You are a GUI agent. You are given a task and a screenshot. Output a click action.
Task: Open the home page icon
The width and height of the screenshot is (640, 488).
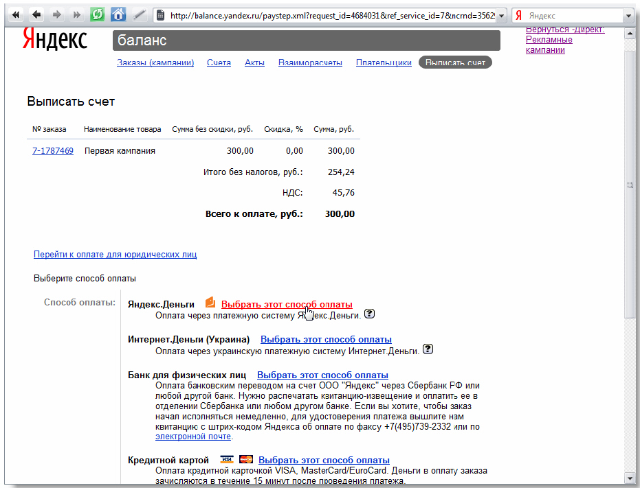point(118,15)
